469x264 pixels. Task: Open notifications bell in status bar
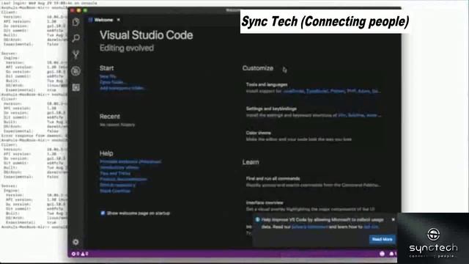[x=391, y=254]
